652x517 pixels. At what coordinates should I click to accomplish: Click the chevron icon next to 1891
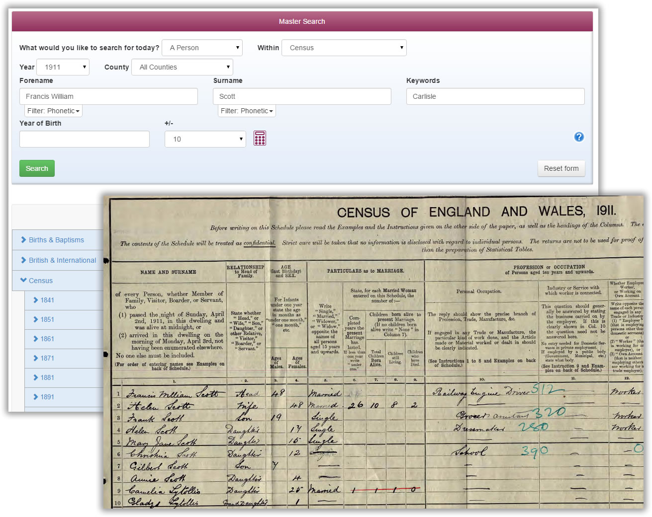36,397
